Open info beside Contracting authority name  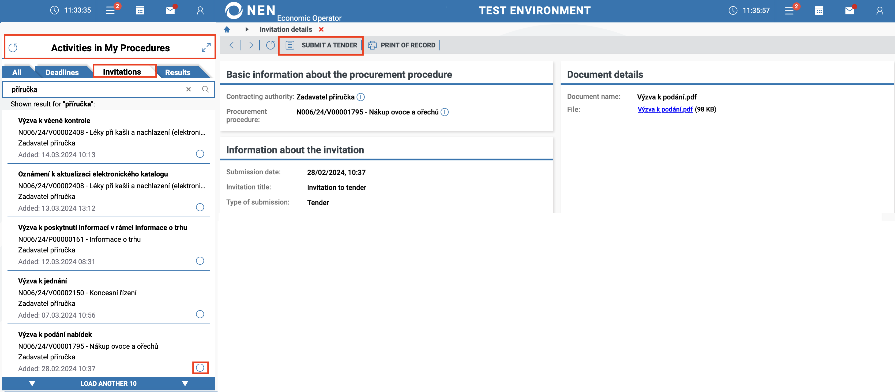(x=361, y=97)
